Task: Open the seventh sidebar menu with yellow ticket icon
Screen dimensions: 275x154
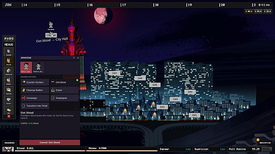Action: (9, 110)
